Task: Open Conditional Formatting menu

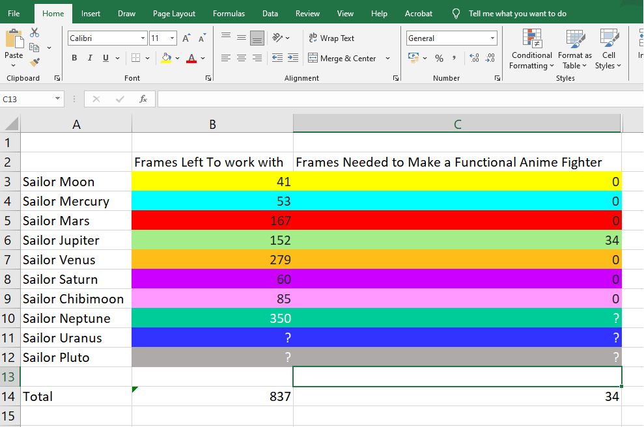Action: tap(531, 49)
